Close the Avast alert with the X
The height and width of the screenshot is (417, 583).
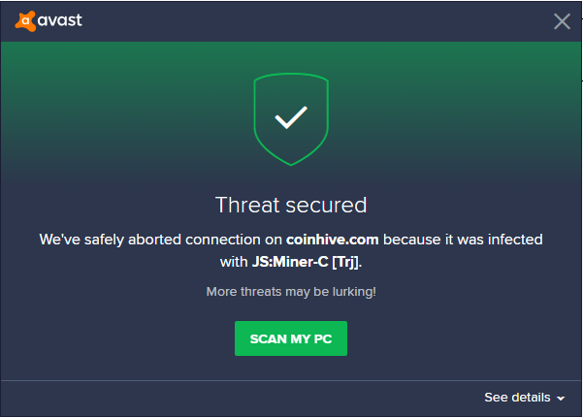click(x=562, y=21)
